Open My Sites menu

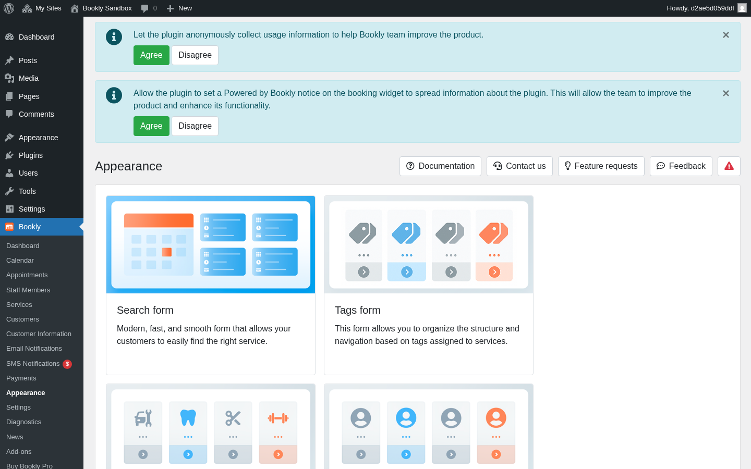tap(42, 8)
